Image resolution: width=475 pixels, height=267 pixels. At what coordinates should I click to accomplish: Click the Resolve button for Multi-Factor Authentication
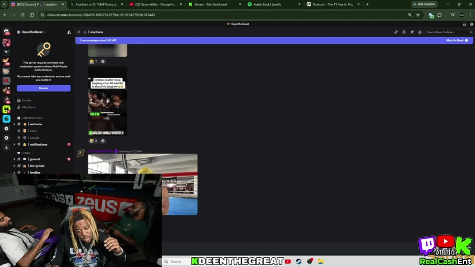pos(43,88)
